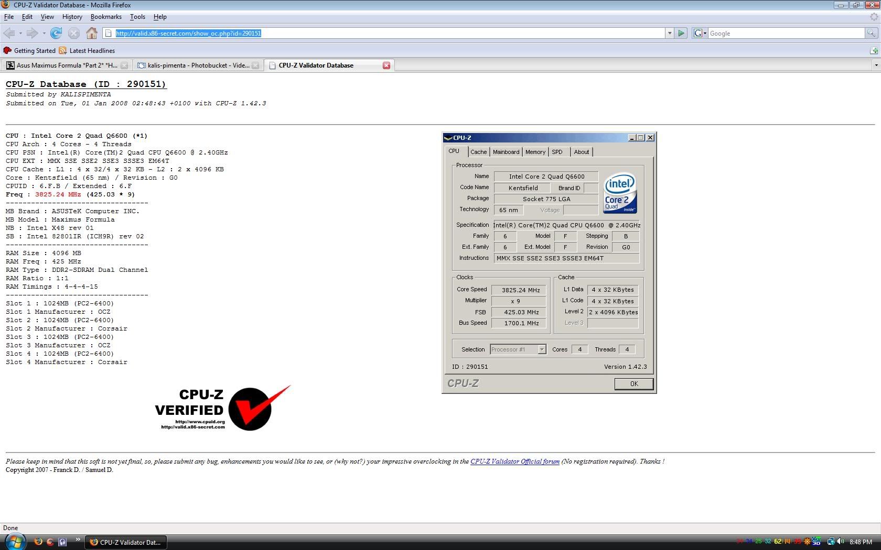Screen dimensions: 881x550
Task: Open the Bookmarks menu
Action: (106, 17)
